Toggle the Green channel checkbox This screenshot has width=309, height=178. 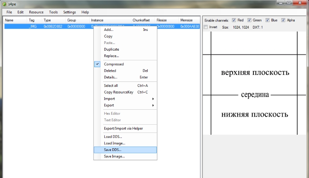click(x=250, y=20)
